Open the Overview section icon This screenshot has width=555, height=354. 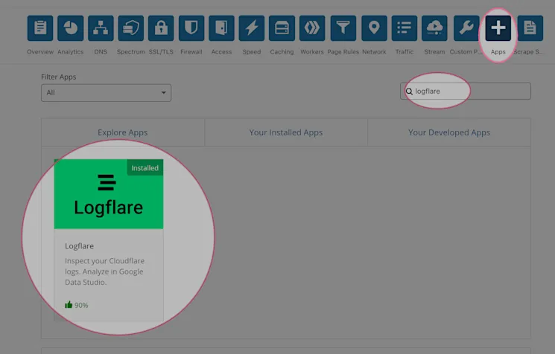pyautogui.click(x=40, y=28)
